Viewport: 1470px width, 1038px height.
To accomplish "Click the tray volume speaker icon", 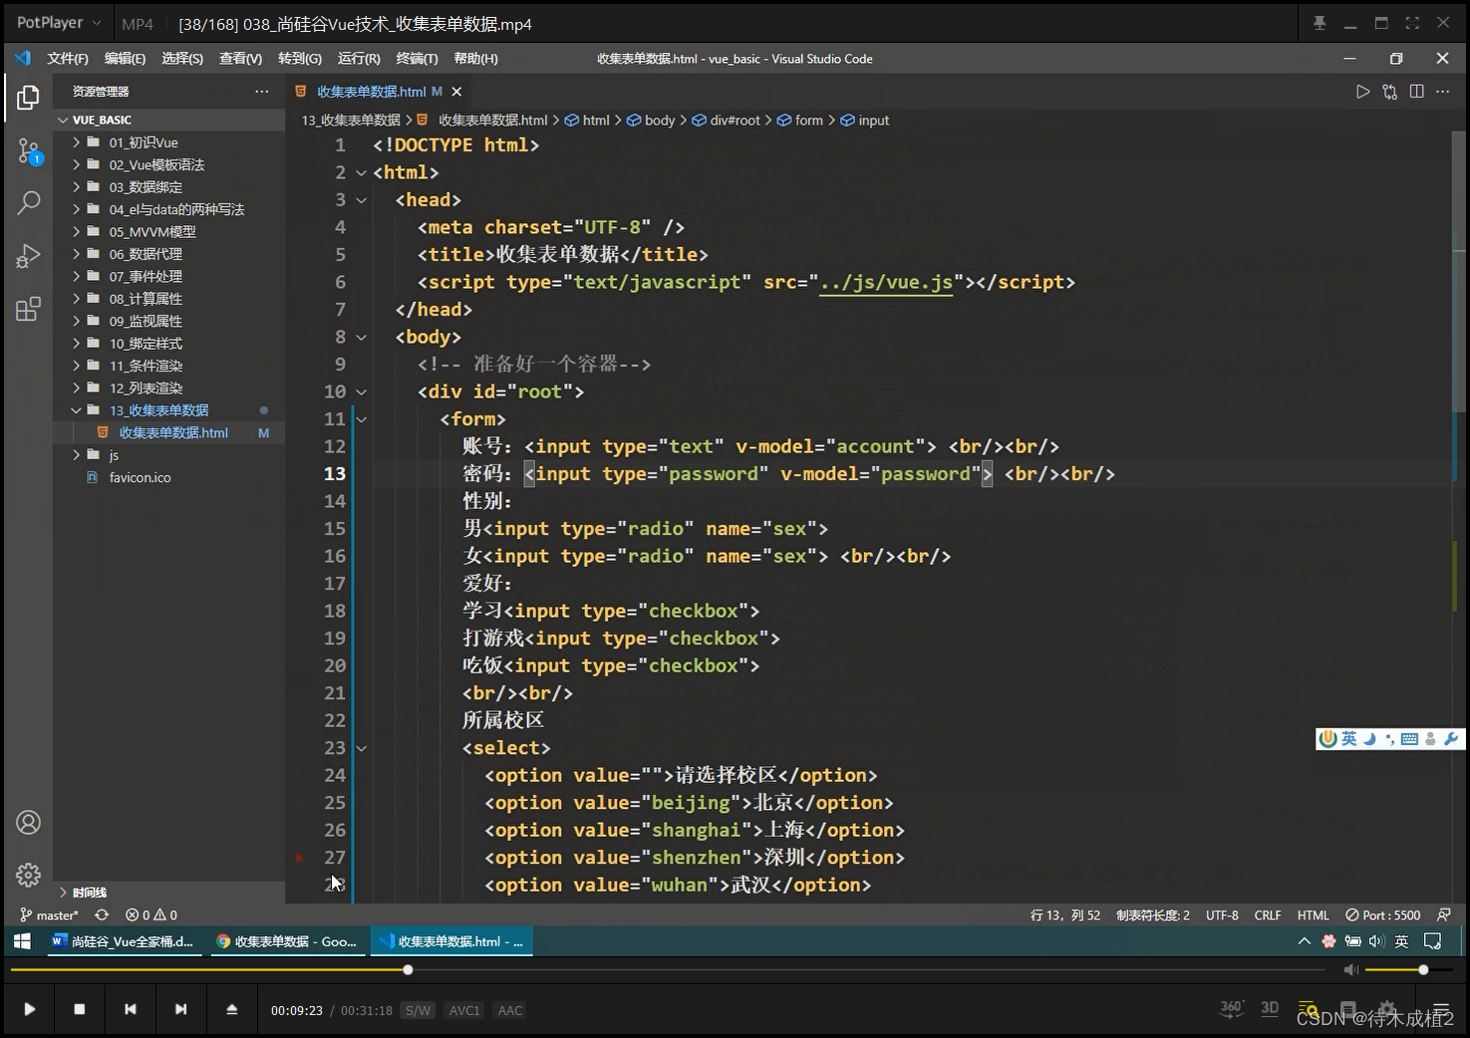I will click(1376, 941).
